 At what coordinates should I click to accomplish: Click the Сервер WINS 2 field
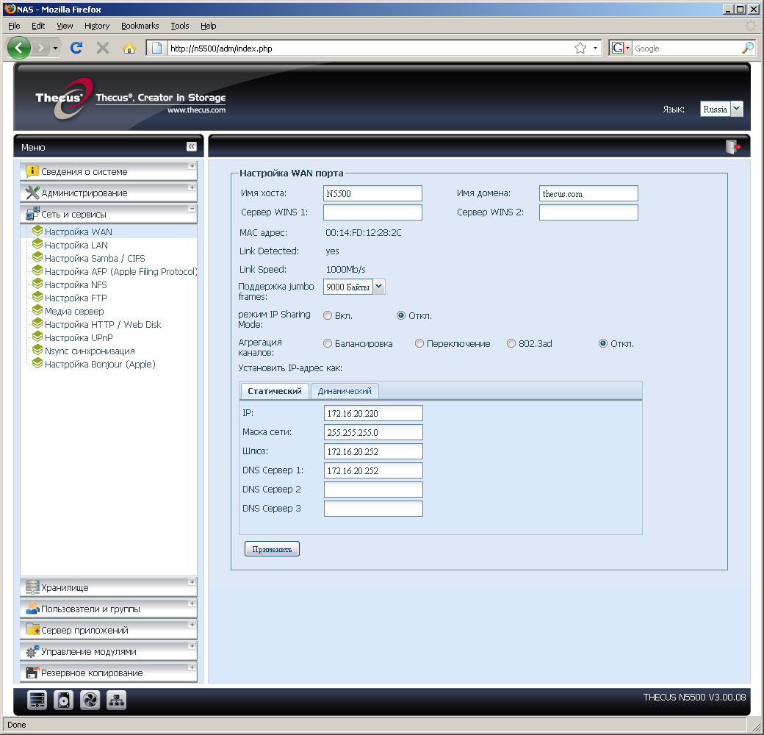pyautogui.click(x=588, y=212)
